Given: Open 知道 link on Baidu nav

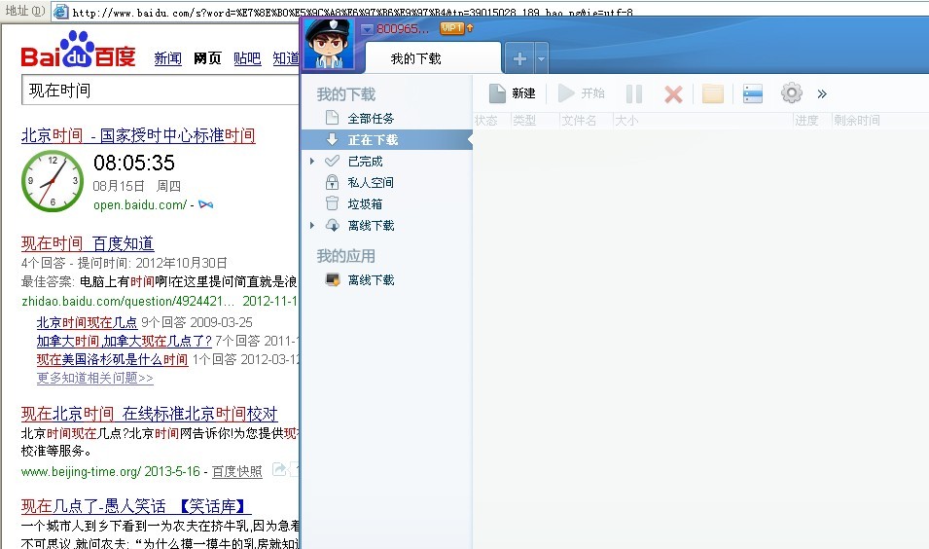Looking at the screenshot, I should click(x=286, y=58).
